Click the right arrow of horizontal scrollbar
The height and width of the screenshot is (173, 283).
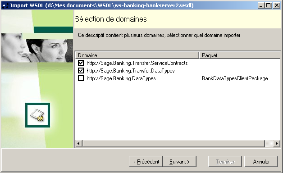pos(277,144)
